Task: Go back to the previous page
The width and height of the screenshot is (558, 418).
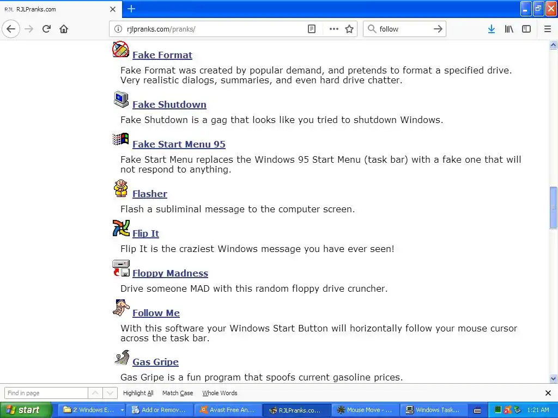Action: pyautogui.click(x=11, y=29)
